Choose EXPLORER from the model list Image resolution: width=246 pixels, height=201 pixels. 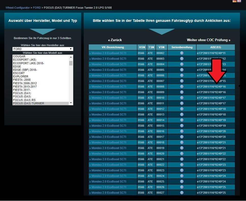(21, 76)
